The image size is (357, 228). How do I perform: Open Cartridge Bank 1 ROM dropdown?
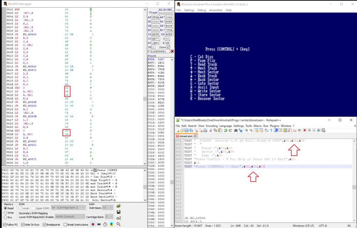click(68, 207)
